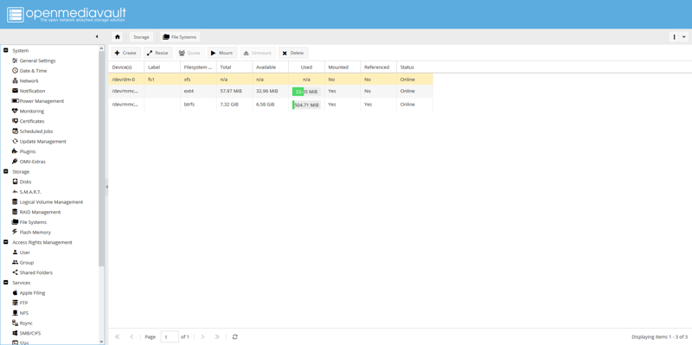Open Scheduled Jobs calendar icon
This screenshot has height=345, width=692.
coord(15,131)
